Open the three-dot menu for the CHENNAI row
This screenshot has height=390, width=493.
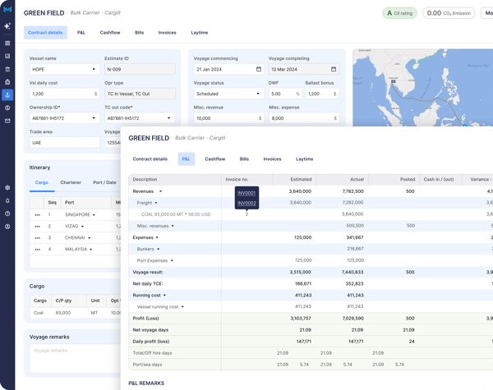coord(37,238)
